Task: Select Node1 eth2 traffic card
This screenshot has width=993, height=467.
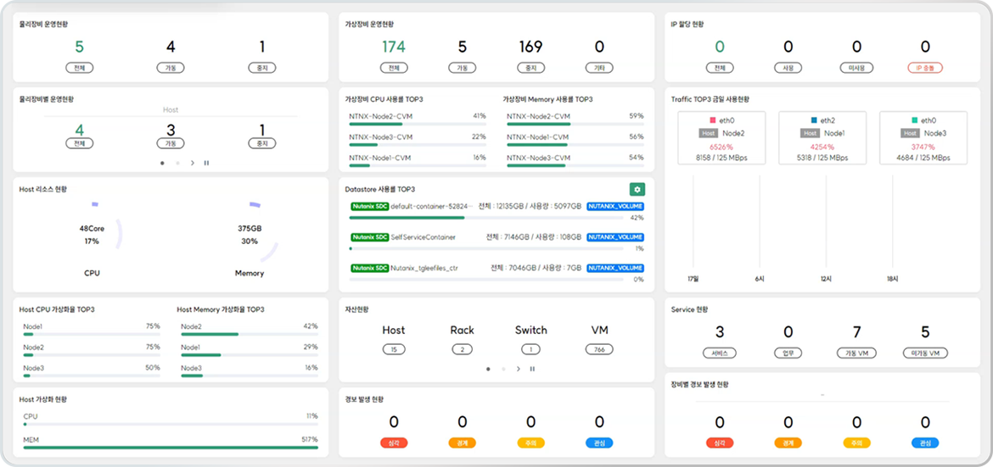Action: [x=822, y=138]
